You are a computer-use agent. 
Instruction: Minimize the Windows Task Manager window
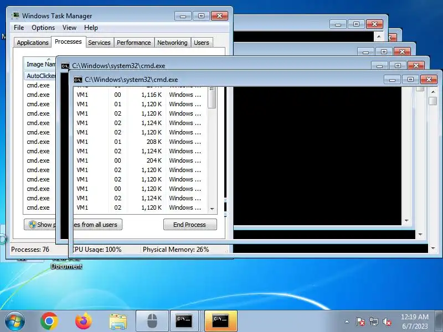[183, 16]
